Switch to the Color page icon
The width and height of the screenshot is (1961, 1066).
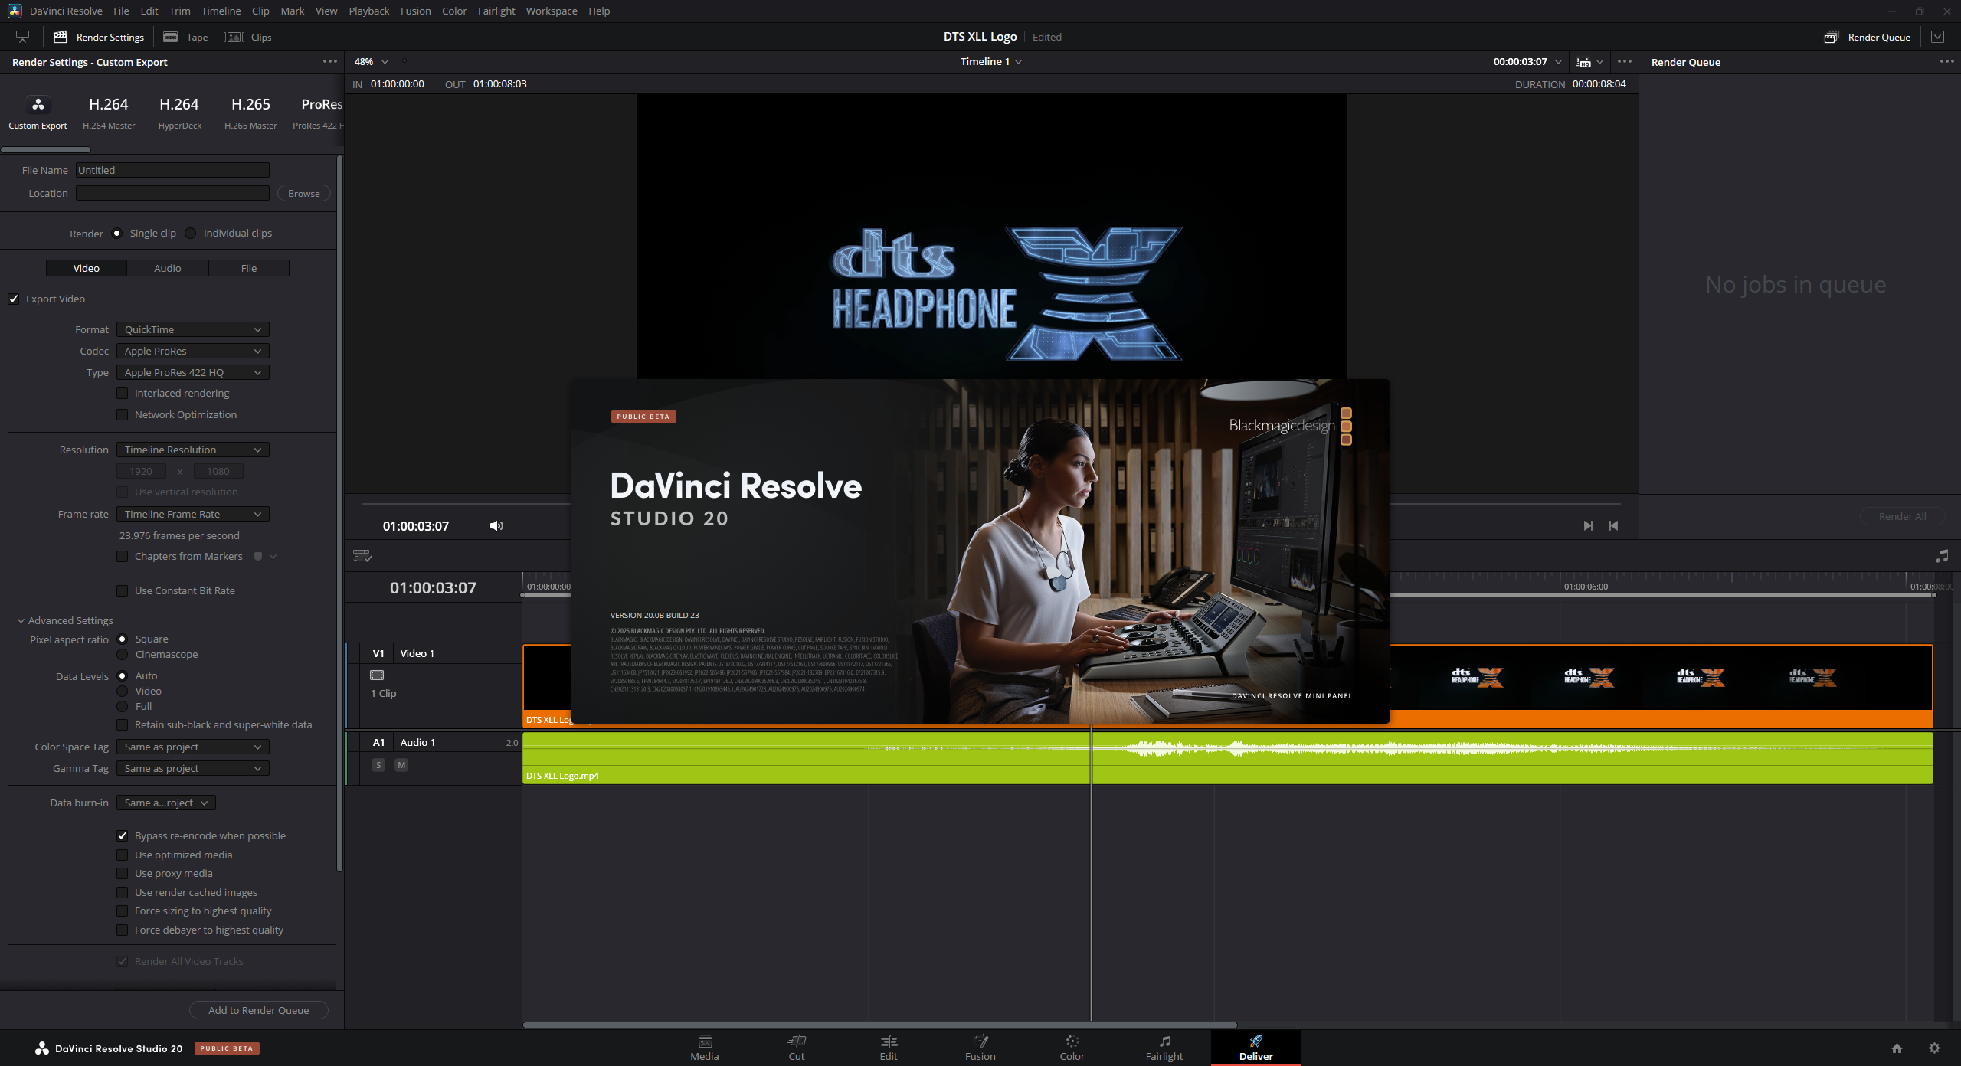pos(1072,1041)
